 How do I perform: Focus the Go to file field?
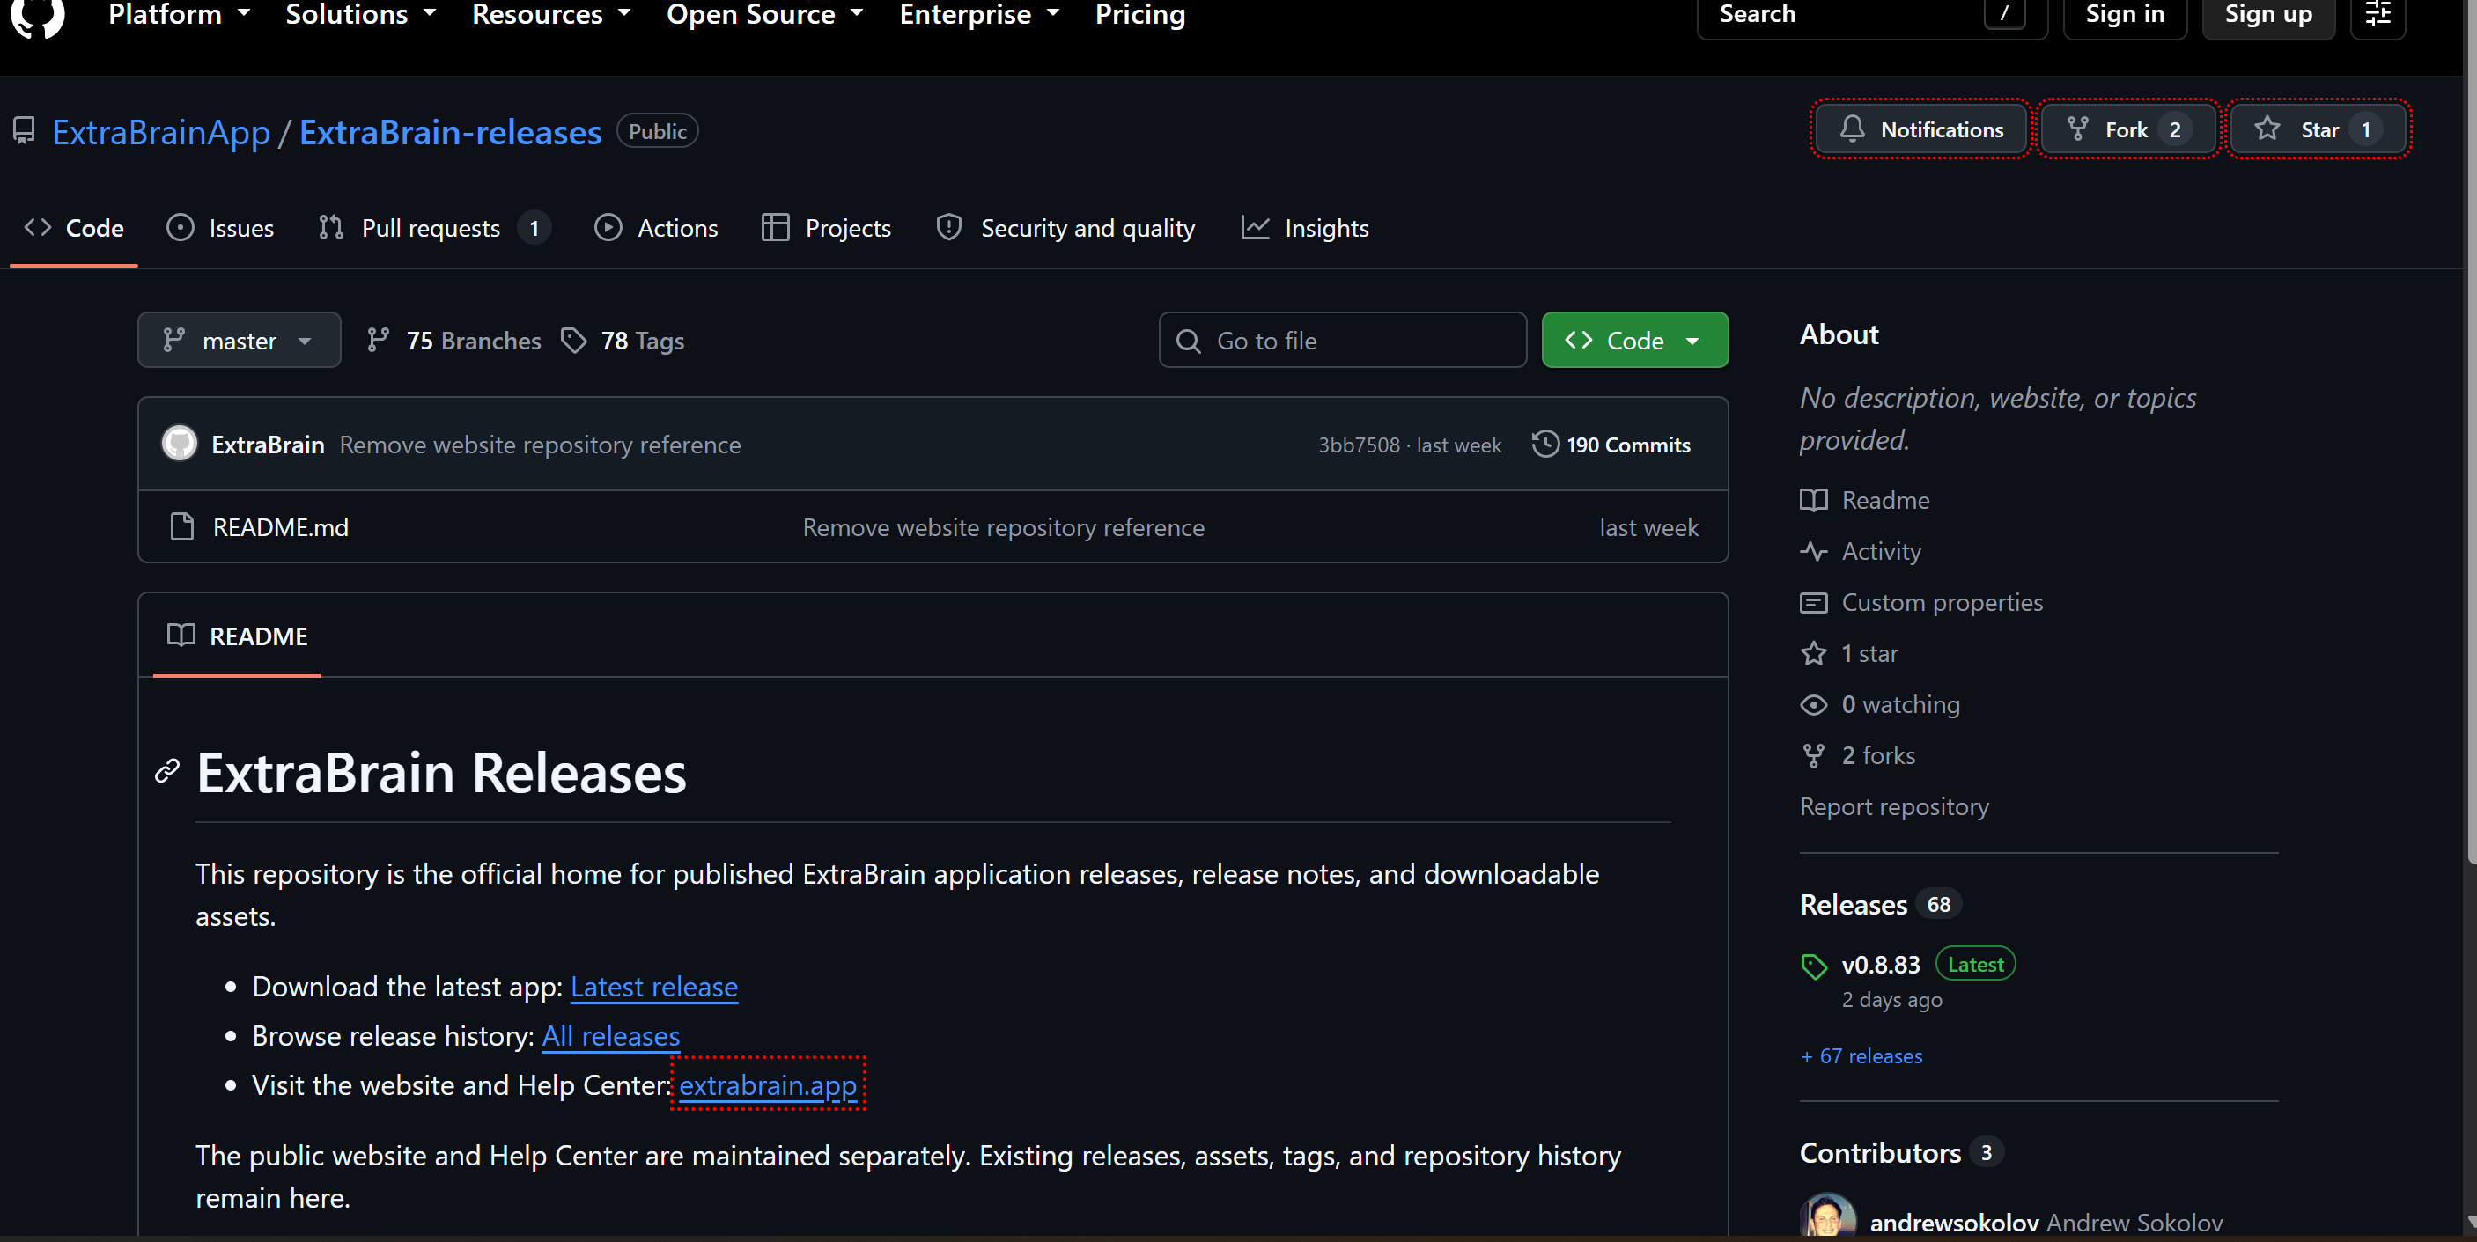pyautogui.click(x=1342, y=341)
